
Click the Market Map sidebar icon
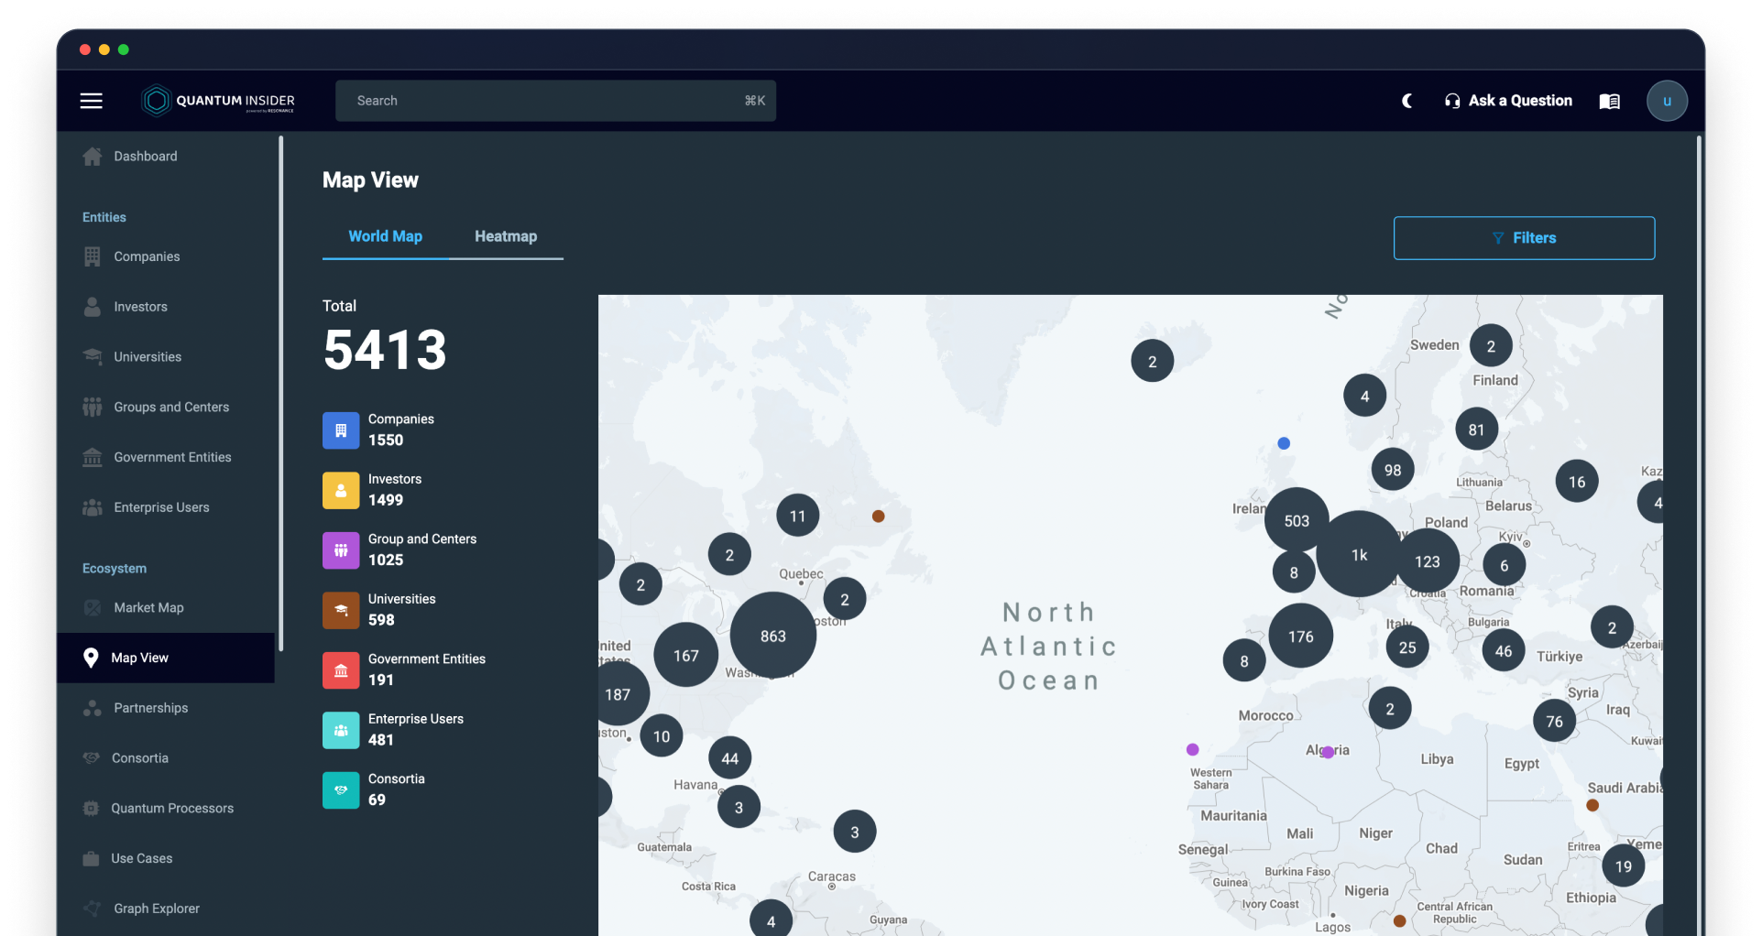pos(93,607)
